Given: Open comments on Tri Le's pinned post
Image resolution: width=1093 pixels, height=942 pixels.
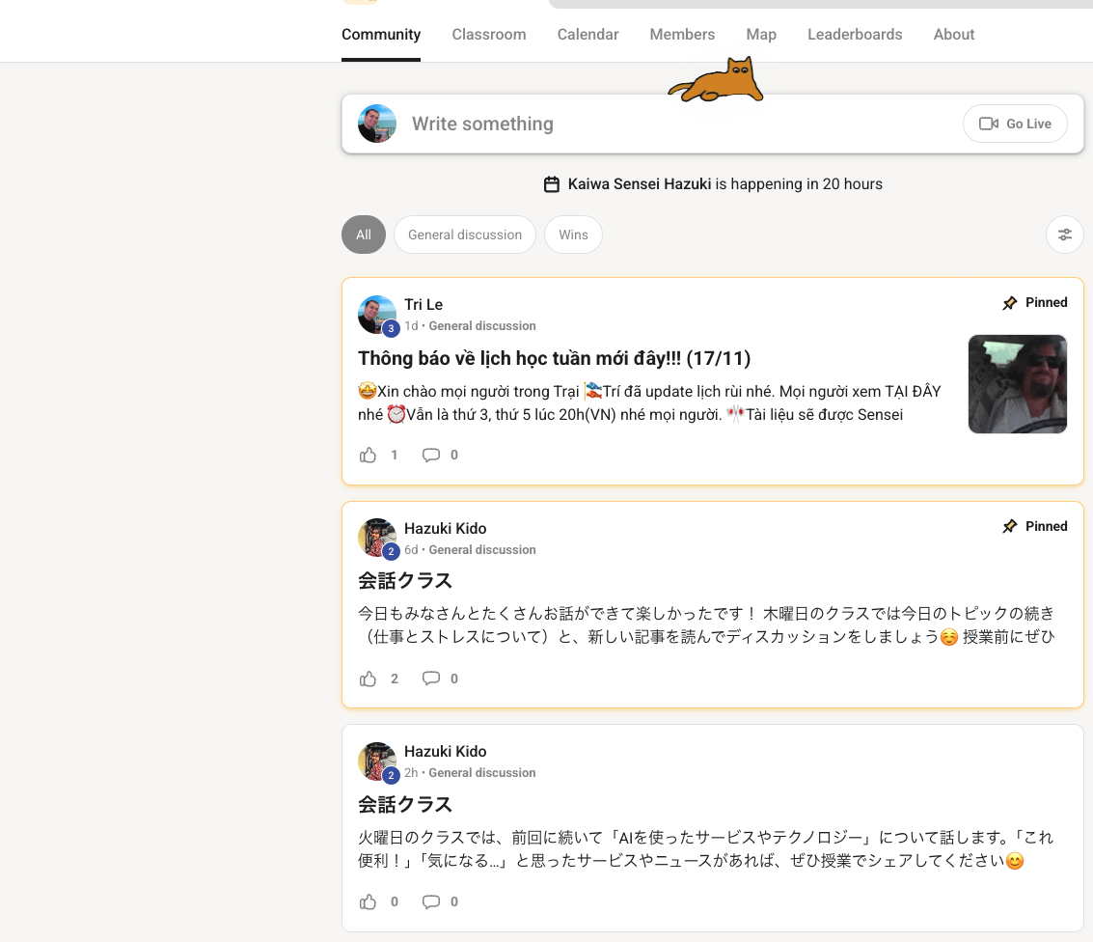Looking at the screenshot, I should click(x=431, y=455).
